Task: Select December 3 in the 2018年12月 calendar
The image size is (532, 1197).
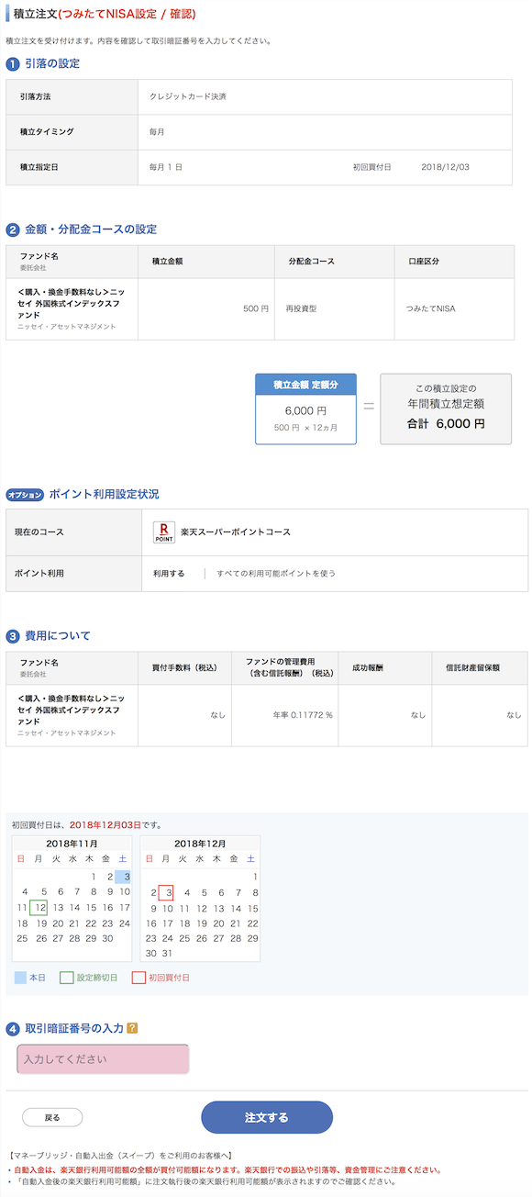Action: point(166,892)
